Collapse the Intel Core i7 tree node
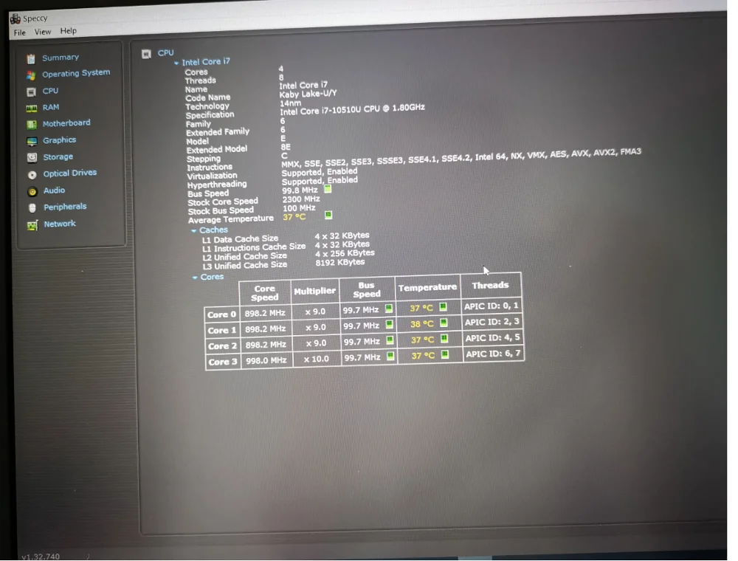Viewport: 738px width, 561px height. (x=176, y=63)
